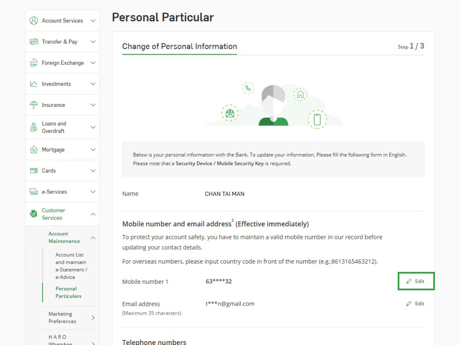This screenshot has height=345, width=460.
Task: Click the Investments chart icon
Action: point(34,84)
